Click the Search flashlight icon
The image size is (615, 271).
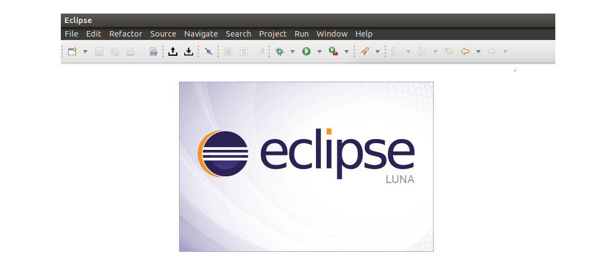[x=364, y=51]
